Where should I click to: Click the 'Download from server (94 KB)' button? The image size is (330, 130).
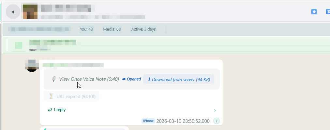click(x=179, y=79)
